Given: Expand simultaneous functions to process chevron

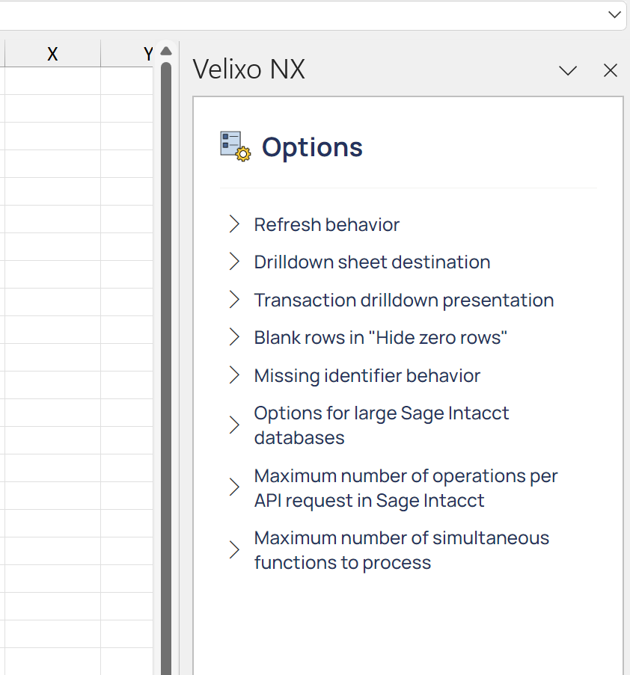Looking at the screenshot, I should pos(234,549).
